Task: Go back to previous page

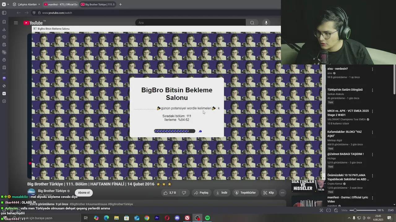Action: point(19,13)
